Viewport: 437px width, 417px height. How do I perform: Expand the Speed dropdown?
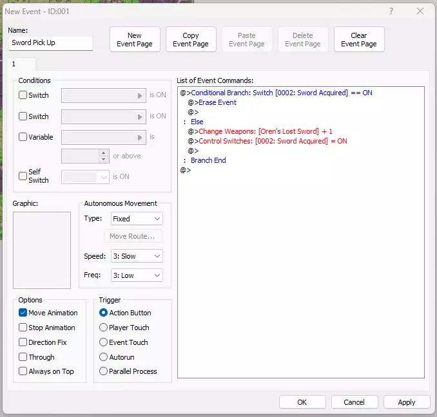coord(137,256)
